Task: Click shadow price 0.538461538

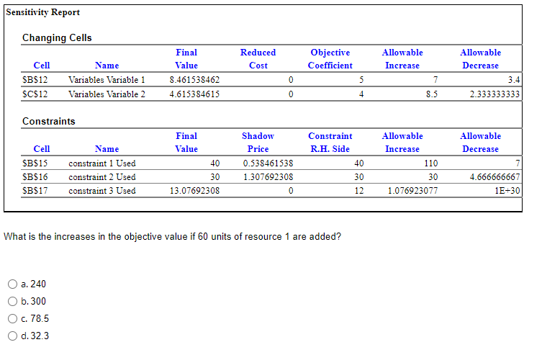Action: point(268,163)
